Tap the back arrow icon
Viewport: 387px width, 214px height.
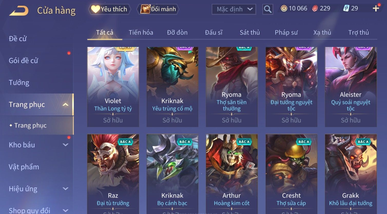[19, 11]
